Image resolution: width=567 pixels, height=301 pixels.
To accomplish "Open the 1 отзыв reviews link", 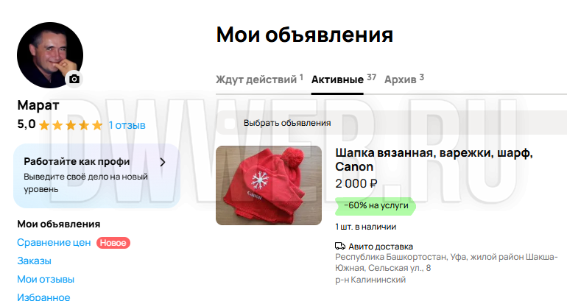I will pos(127,125).
